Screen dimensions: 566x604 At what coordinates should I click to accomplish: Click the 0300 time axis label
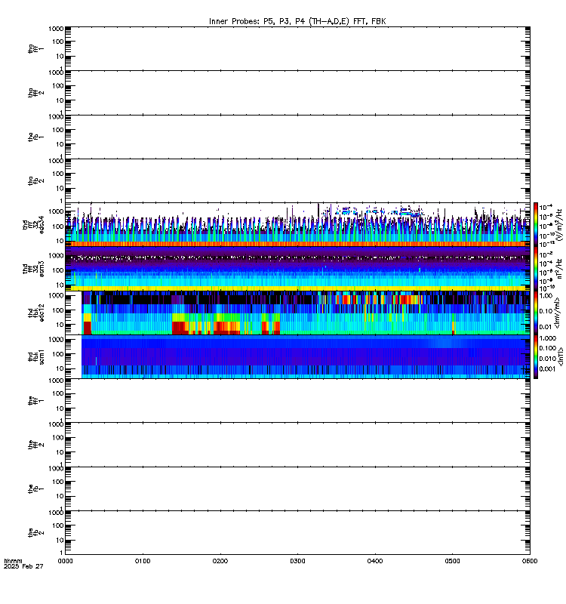[297, 561]
